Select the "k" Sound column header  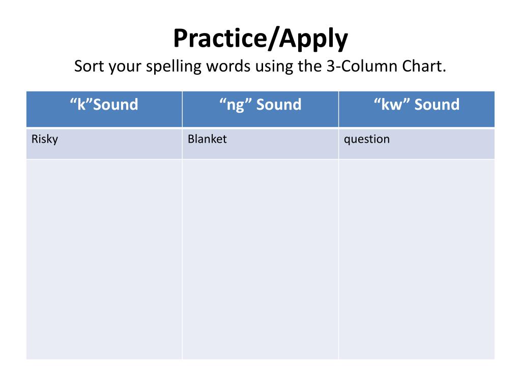click(x=104, y=109)
